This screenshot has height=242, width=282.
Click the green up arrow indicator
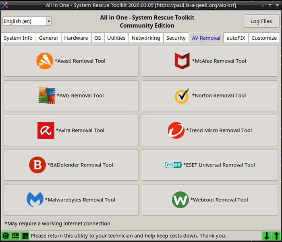click(276, 236)
